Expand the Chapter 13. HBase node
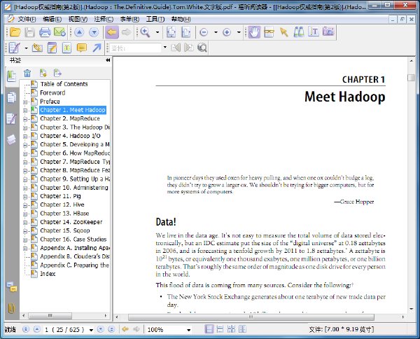420x339 pixels. coord(25,214)
